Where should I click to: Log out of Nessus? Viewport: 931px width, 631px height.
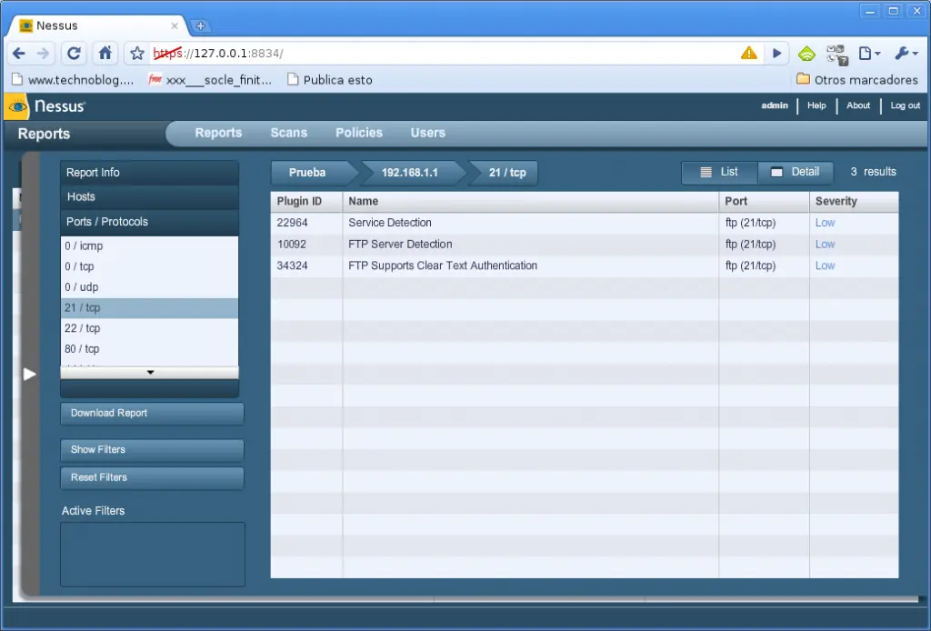tap(905, 105)
